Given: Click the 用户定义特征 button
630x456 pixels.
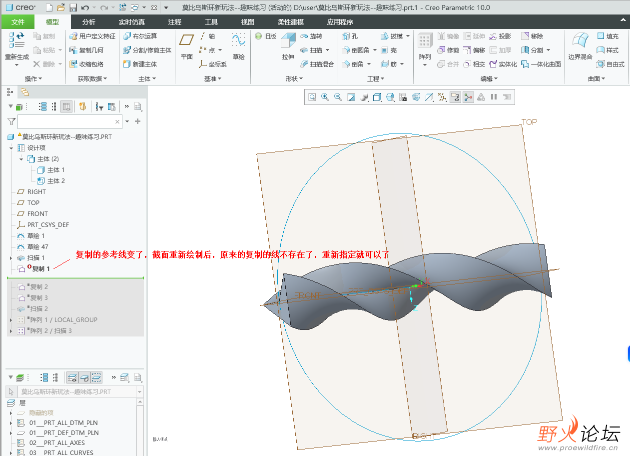Looking at the screenshot, I should [x=92, y=36].
